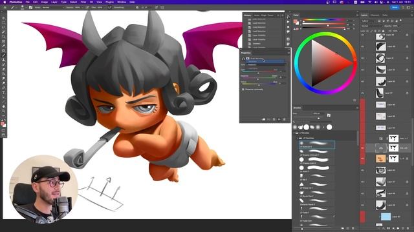
Task: Open Layers Opacity dropdown
Action: point(400,26)
